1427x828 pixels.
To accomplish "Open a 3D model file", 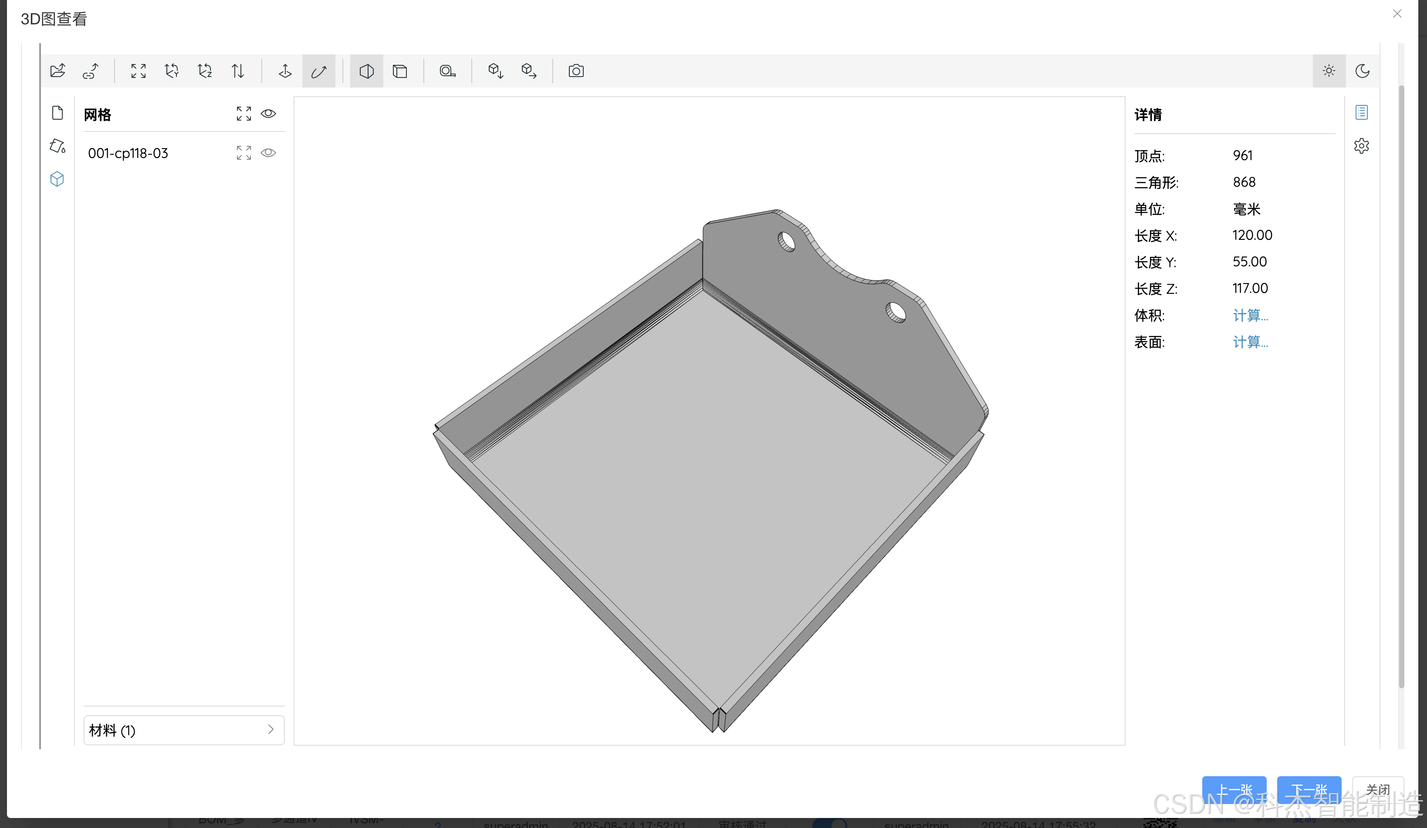I will pyautogui.click(x=58, y=70).
